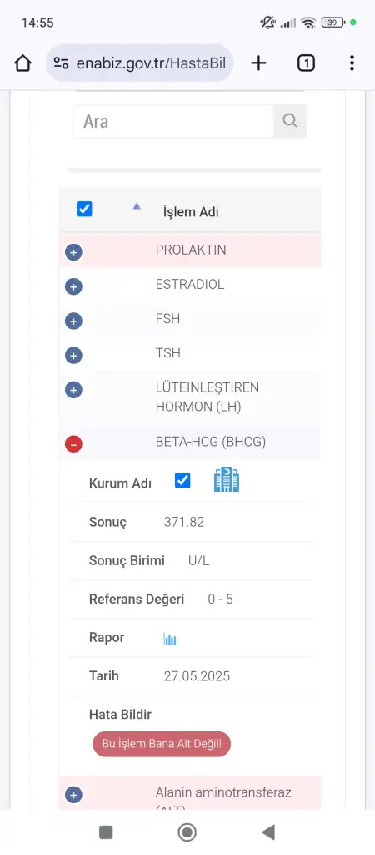375x855 pixels.
Task: Expand the TSH row
Action: click(x=73, y=356)
